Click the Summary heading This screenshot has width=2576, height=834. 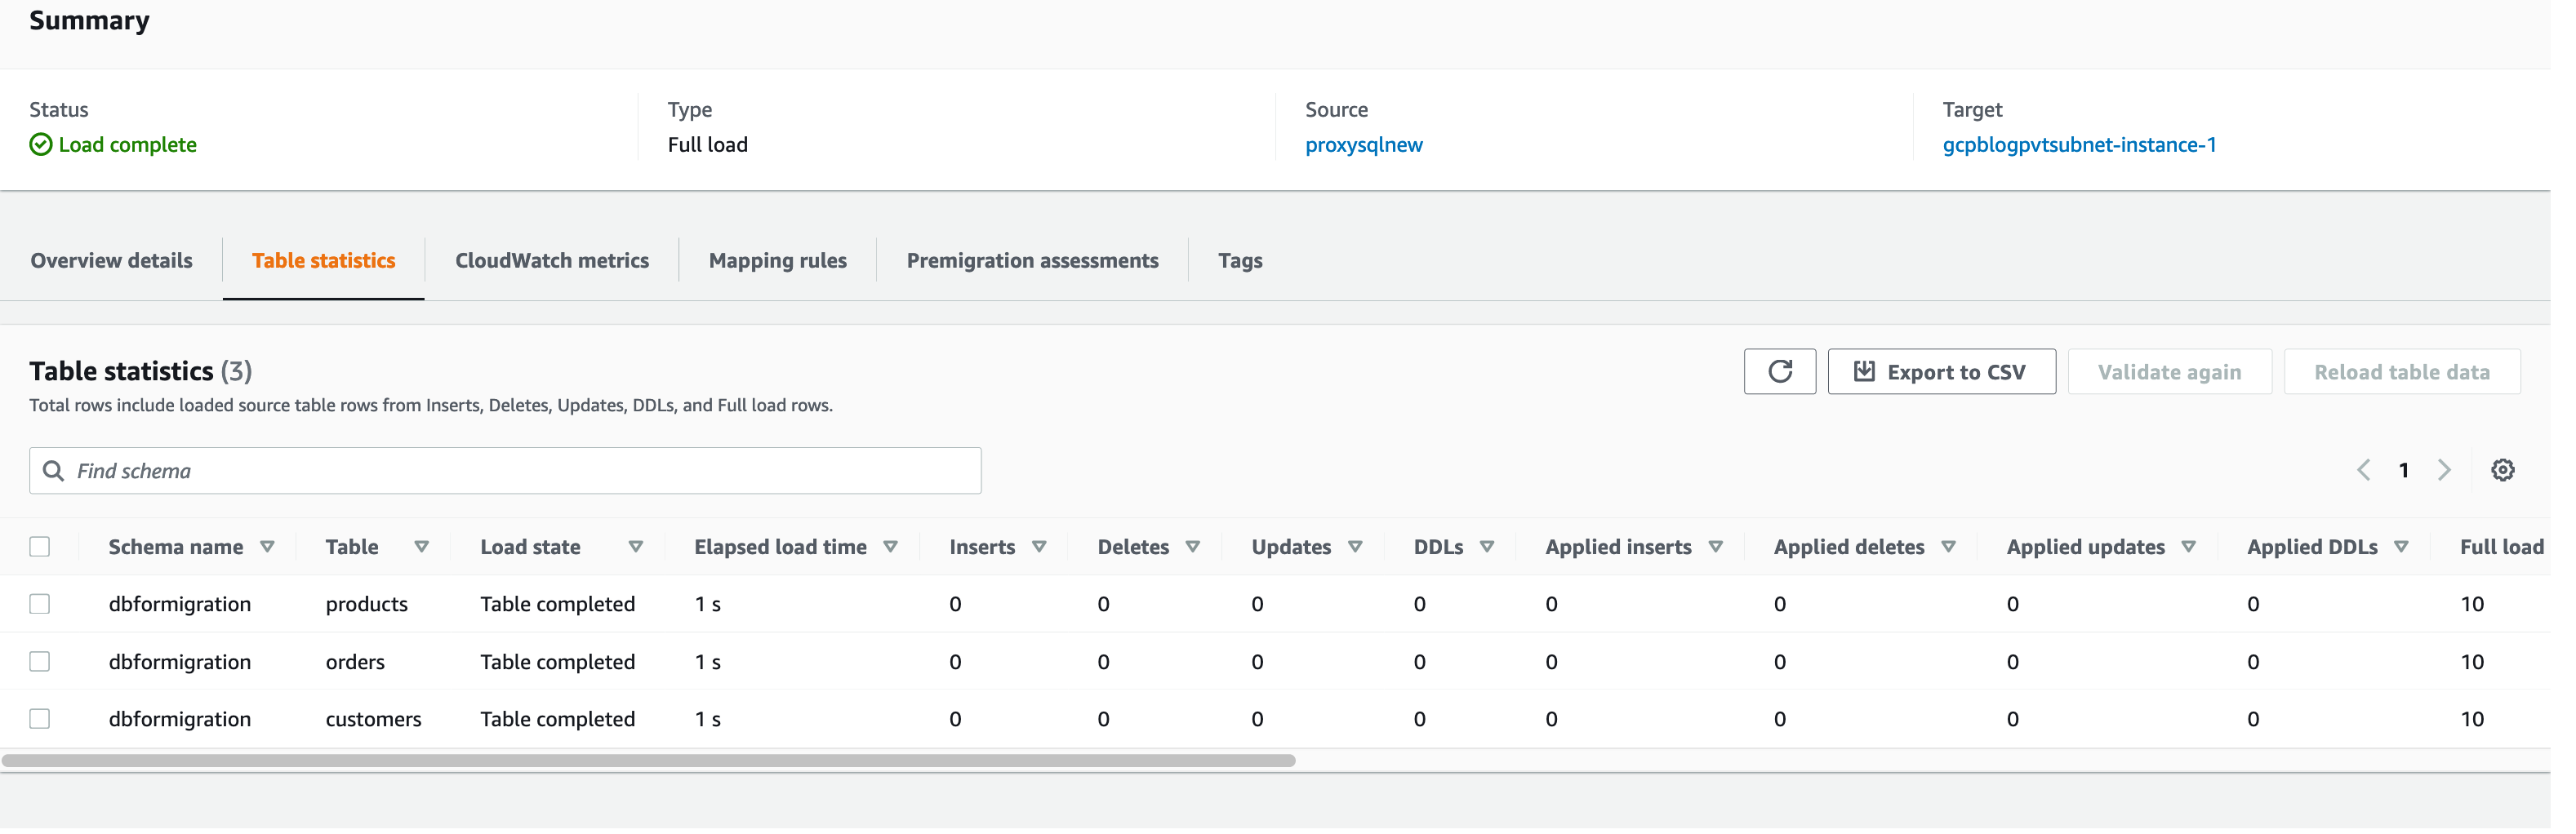click(x=90, y=21)
